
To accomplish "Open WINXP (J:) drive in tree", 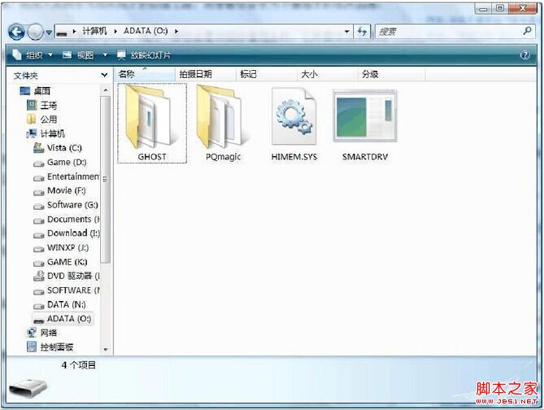I will (x=68, y=247).
